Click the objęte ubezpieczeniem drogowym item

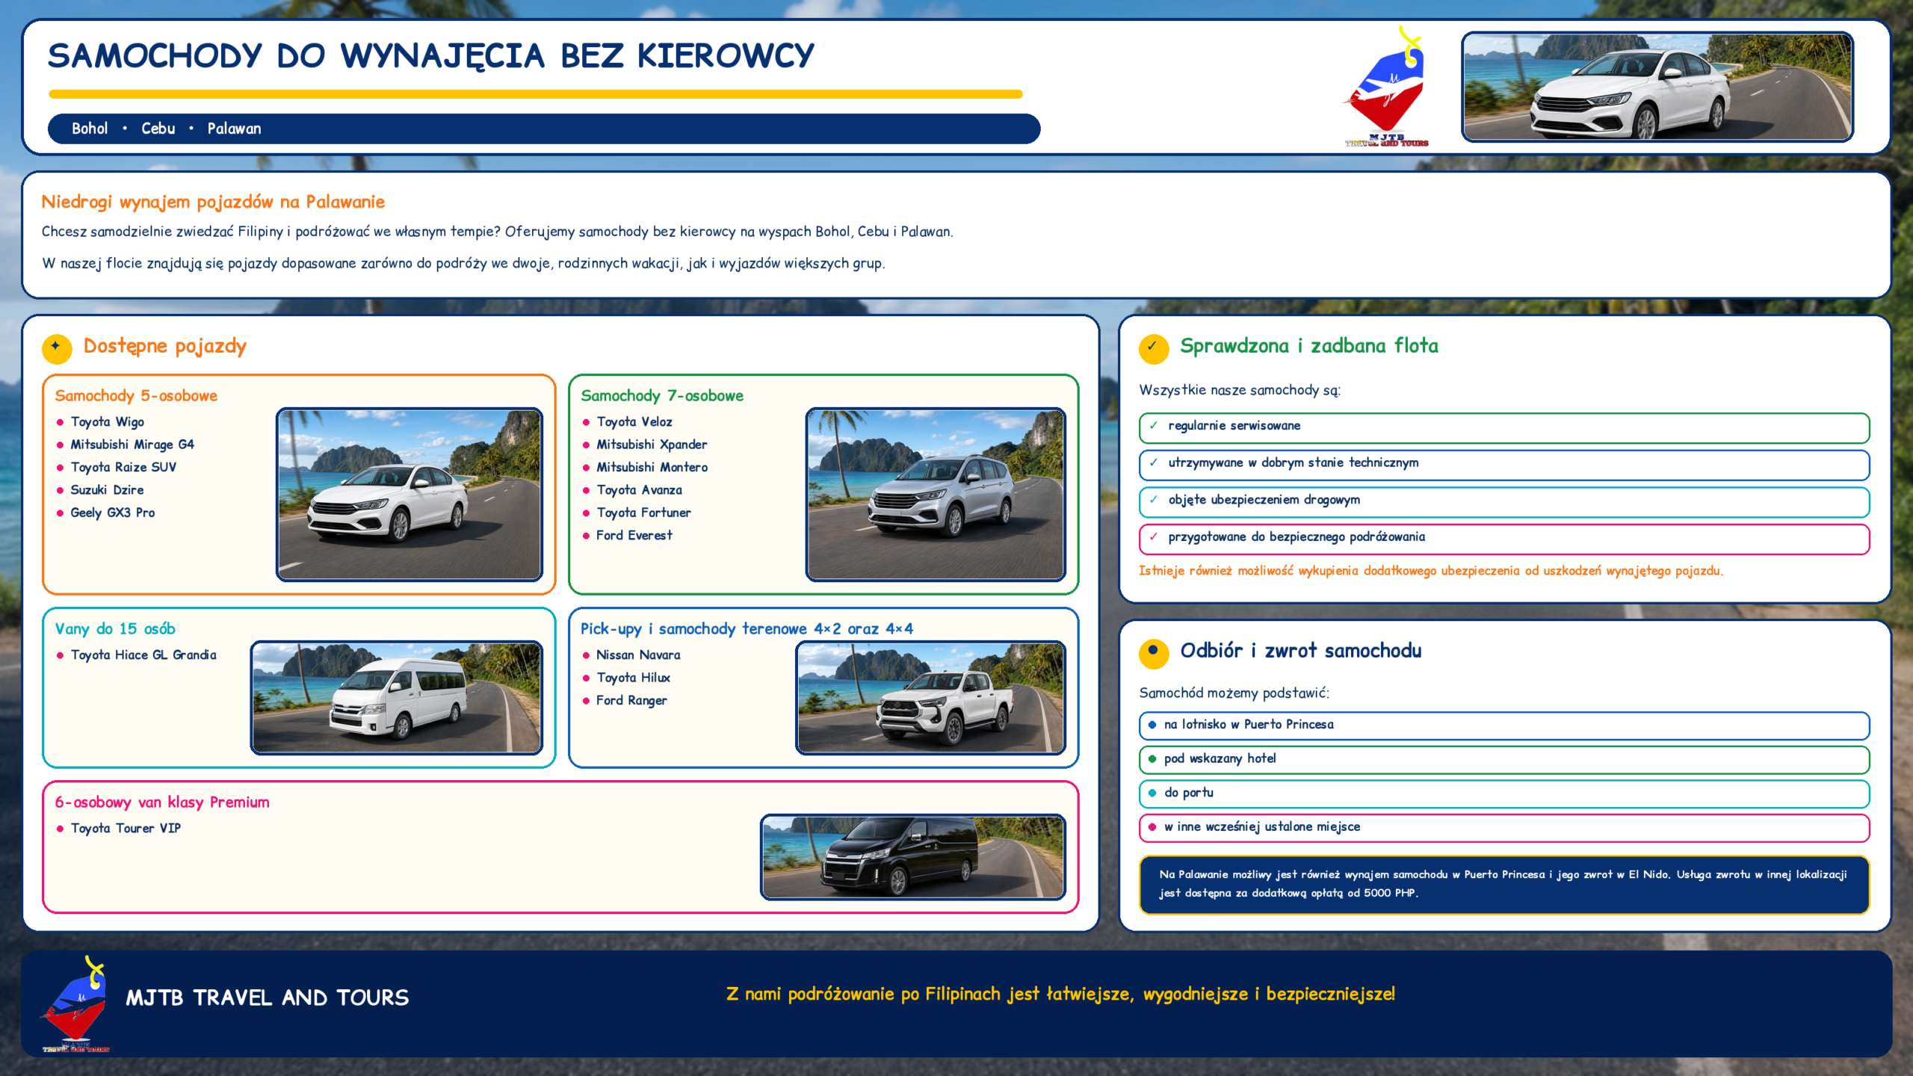1504,501
